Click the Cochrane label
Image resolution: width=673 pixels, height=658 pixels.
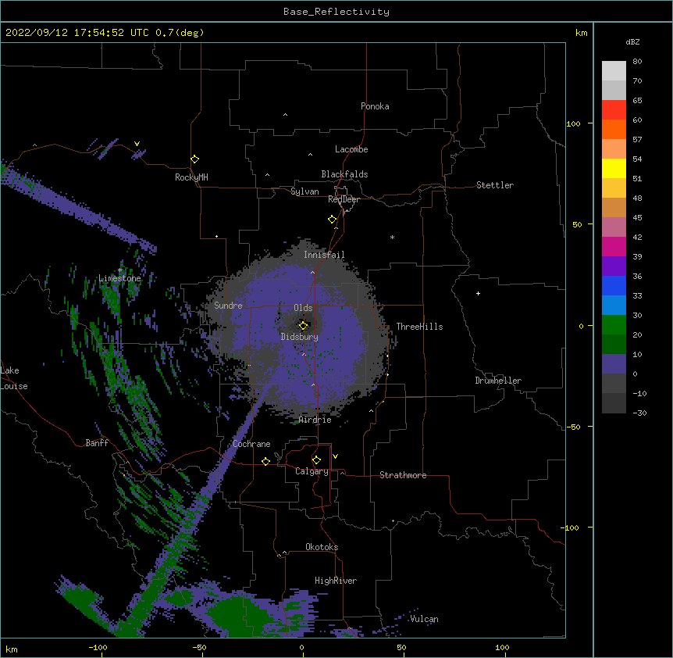click(251, 444)
